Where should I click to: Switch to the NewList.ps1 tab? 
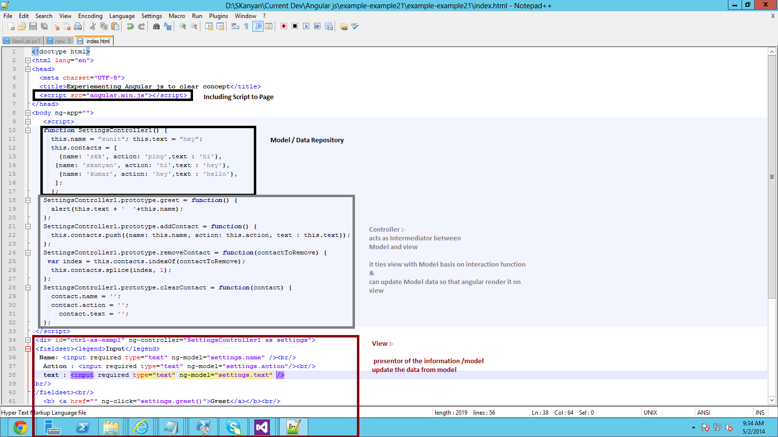click(22, 41)
